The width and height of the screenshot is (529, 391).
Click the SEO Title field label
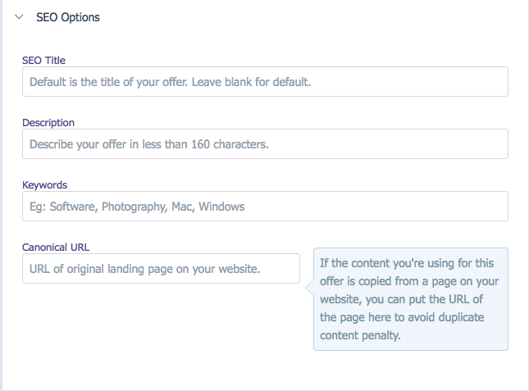click(x=43, y=60)
